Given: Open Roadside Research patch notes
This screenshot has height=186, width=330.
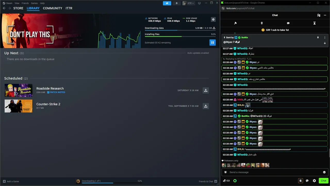Looking at the screenshot, I should click(x=56, y=92).
